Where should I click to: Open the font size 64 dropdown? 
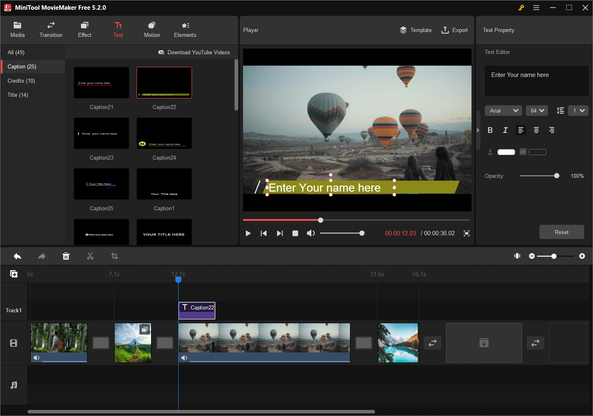pos(537,110)
